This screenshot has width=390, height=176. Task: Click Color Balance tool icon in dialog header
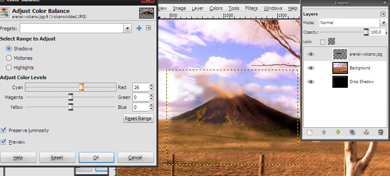pos(4,13)
